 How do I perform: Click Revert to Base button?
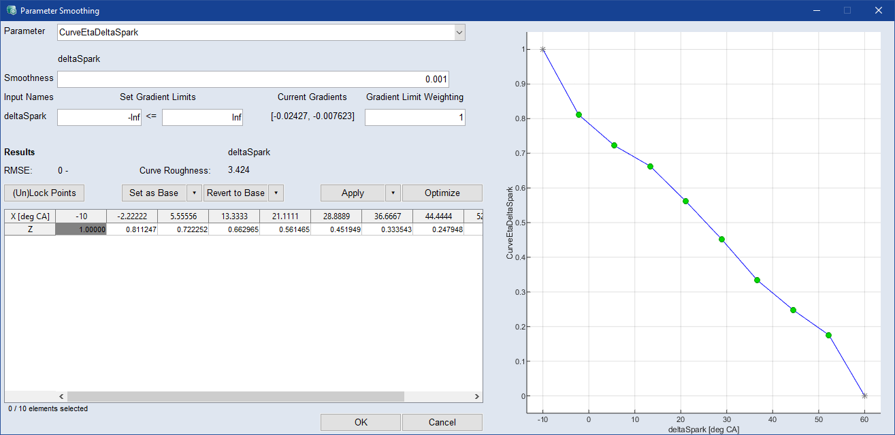235,193
